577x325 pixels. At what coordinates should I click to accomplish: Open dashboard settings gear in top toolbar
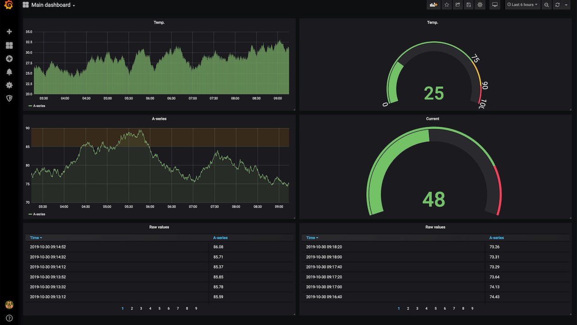480,5
